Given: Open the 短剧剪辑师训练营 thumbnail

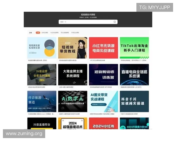Looking at the screenshot, I should tap(104, 75).
